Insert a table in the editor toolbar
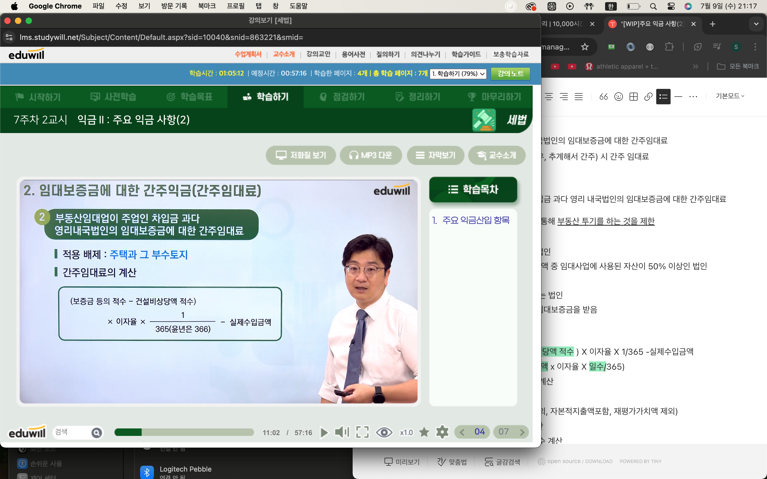The width and height of the screenshot is (767, 479). pos(633,97)
